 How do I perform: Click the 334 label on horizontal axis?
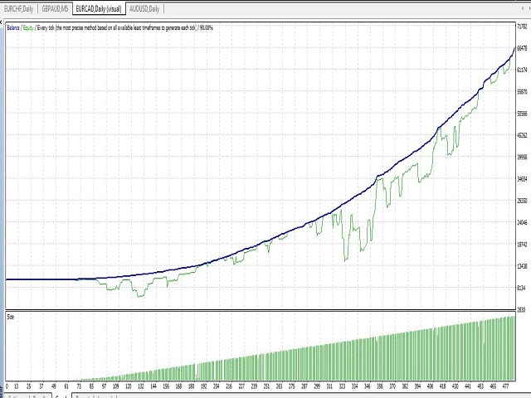pos(353,386)
